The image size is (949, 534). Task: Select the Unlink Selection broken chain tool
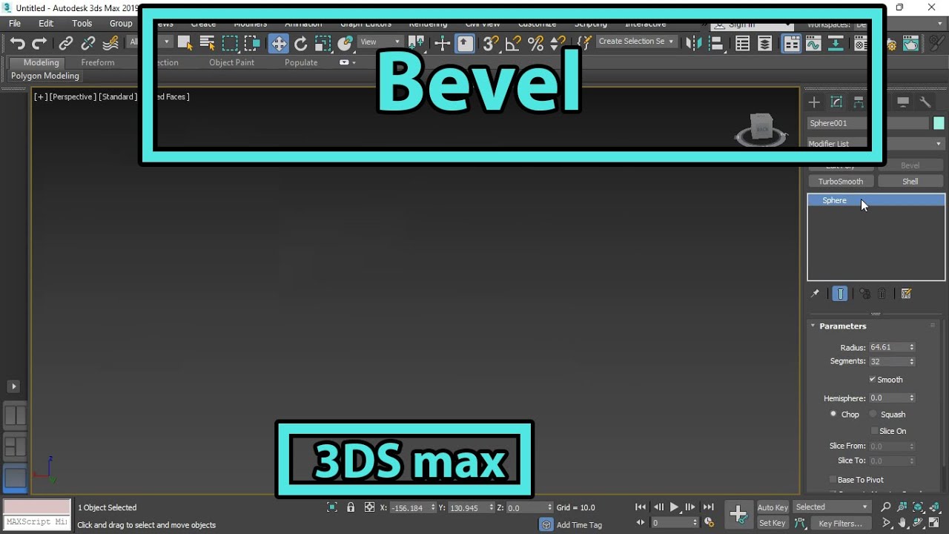point(88,44)
